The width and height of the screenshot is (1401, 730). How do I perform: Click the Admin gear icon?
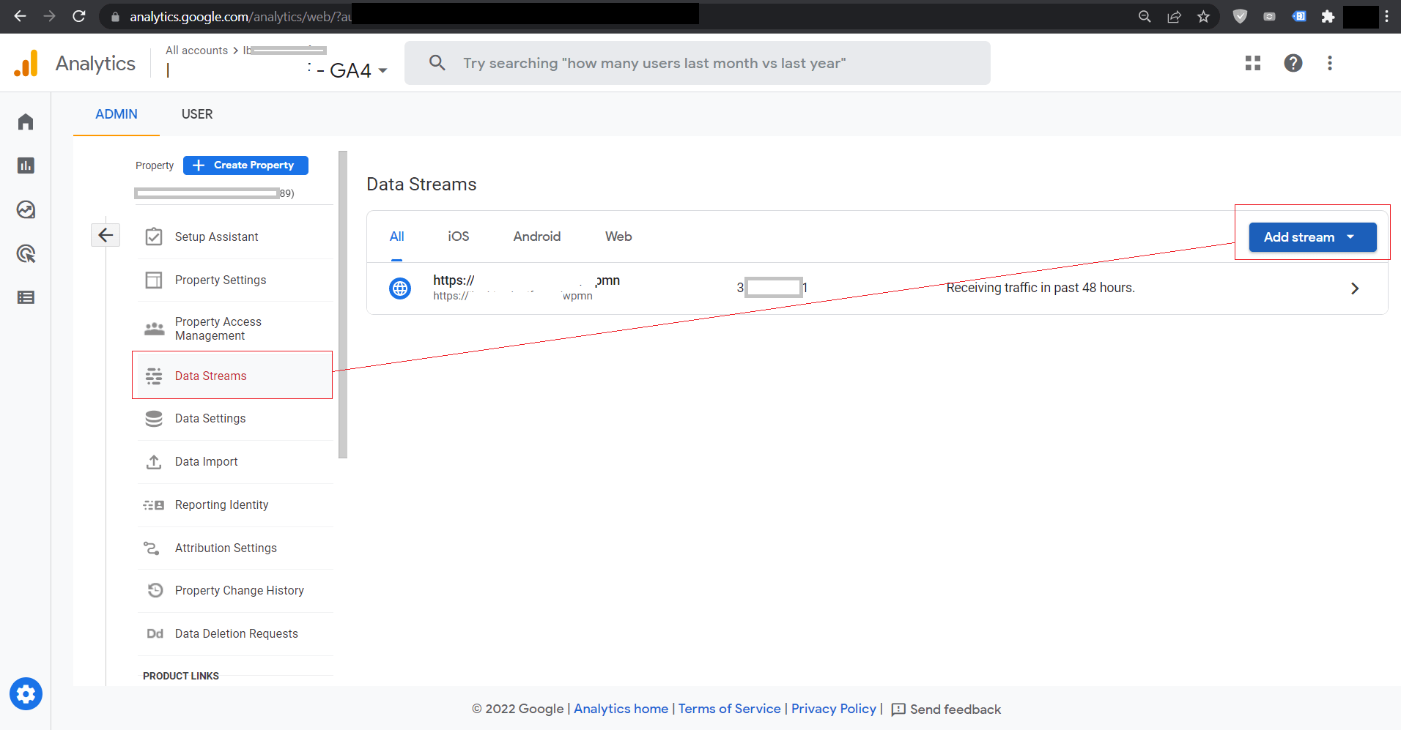[x=26, y=693]
